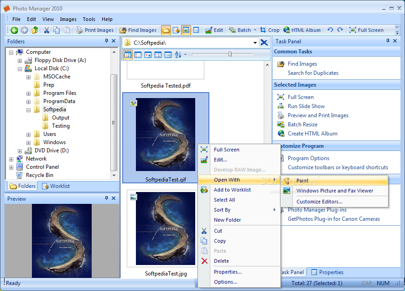
Task: Click the thumbnail size slider handle
Action: [229, 54]
